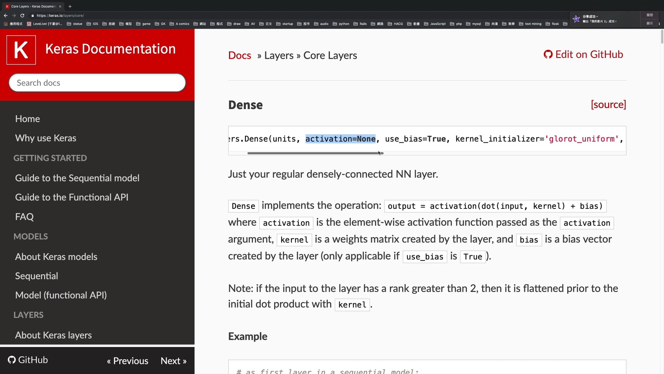This screenshot has height=374, width=664.
Task: Click the GitHub link in sidebar footer
Action: [28, 360]
